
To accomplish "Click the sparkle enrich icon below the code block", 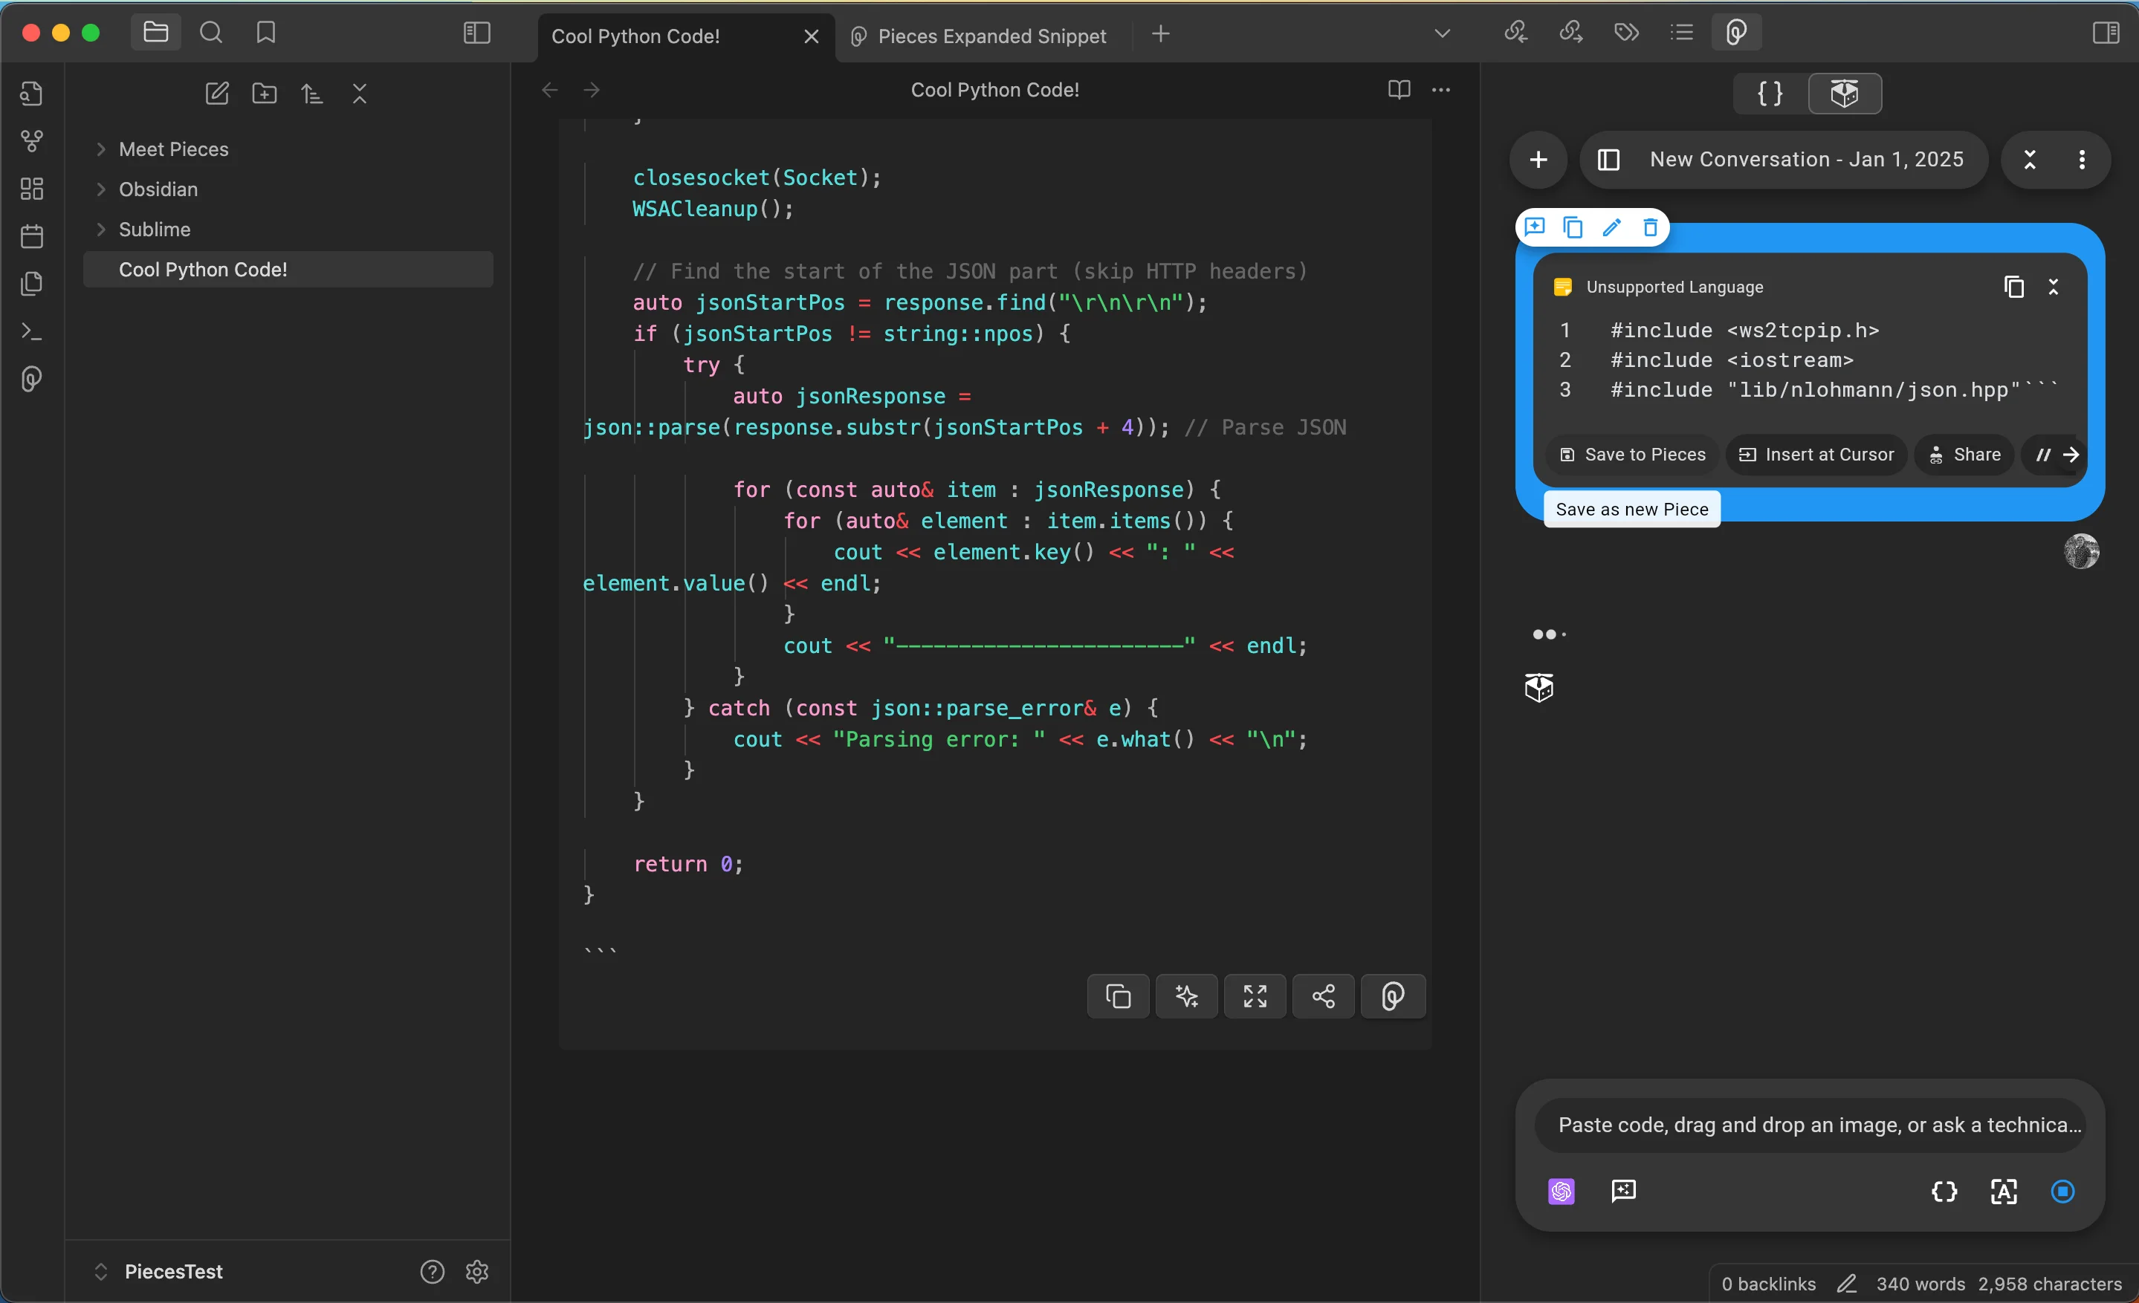I will 1186,996.
